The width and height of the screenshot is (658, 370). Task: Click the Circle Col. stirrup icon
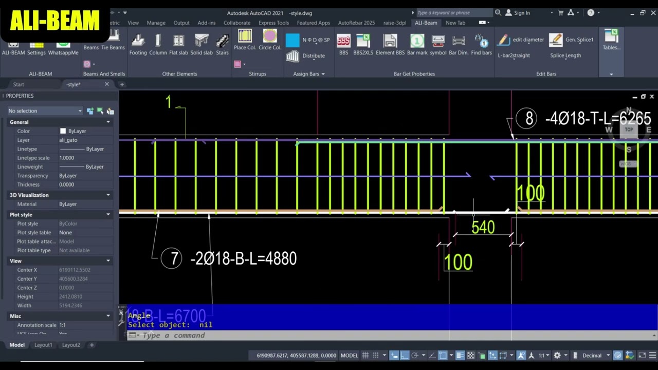(x=270, y=36)
